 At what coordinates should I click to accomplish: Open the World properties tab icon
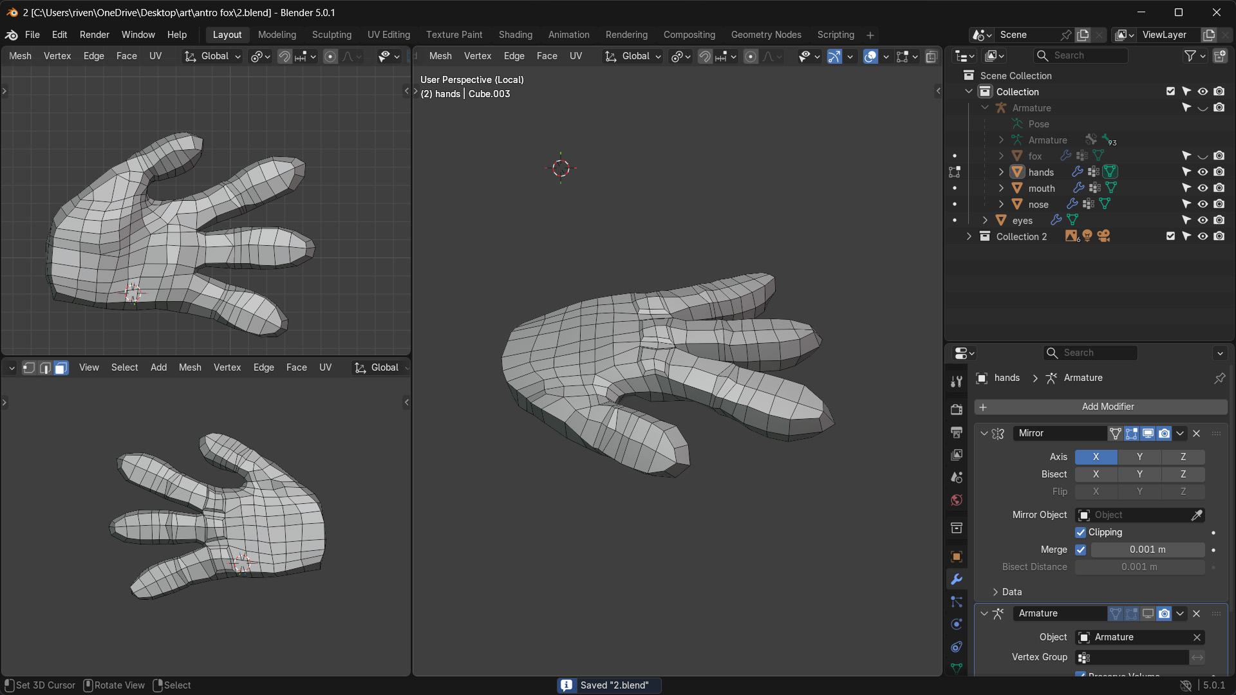coord(957,500)
